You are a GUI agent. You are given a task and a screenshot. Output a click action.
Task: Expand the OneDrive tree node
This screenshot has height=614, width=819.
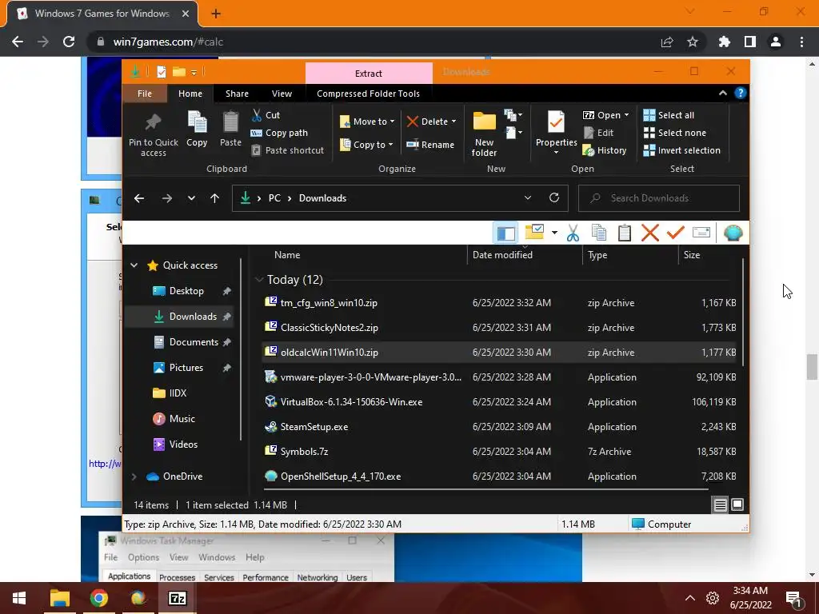pyautogui.click(x=134, y=476)
